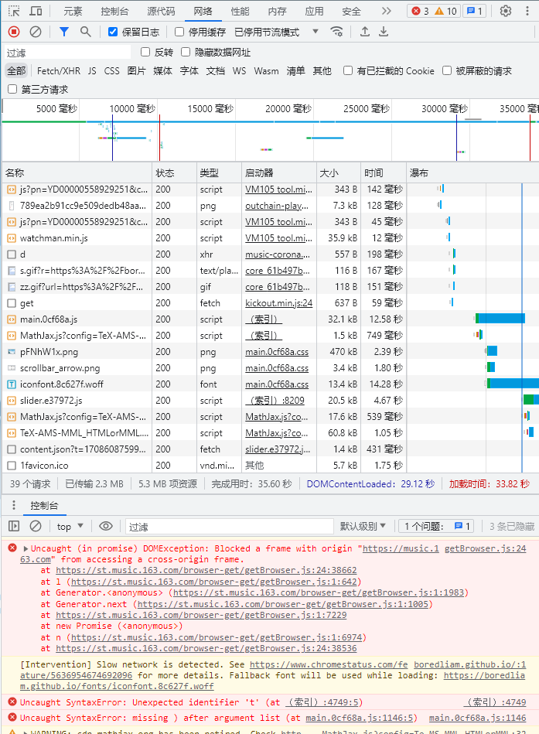Open the getBrowser.js:24 source link
Viewport: 539px width, 734px height.
(485, 548)
